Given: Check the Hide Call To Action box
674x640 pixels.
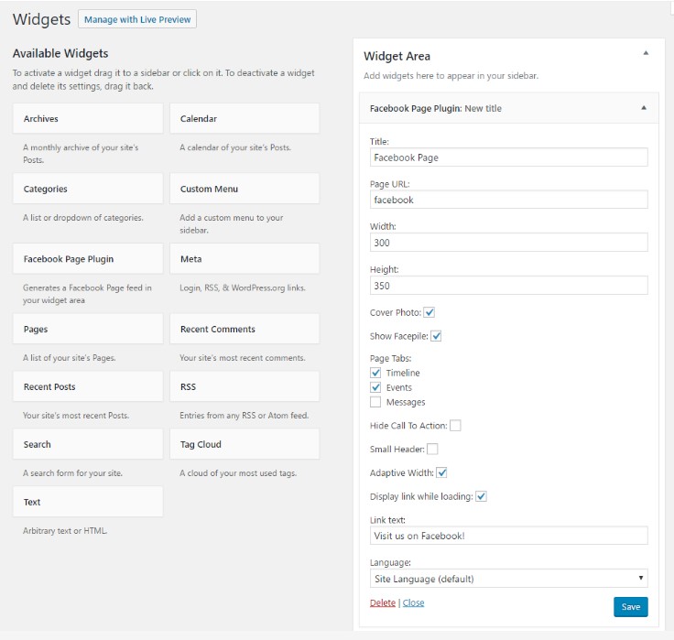Looking at the screenshot, I should (x=455, y=425).
